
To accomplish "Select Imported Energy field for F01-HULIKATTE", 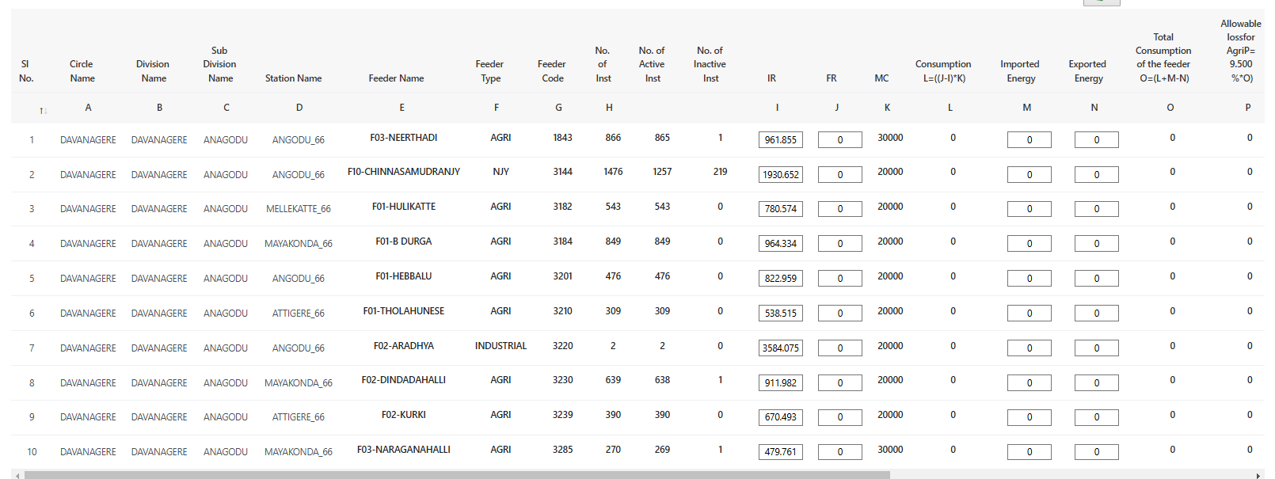I will [x=1029, y=209].
